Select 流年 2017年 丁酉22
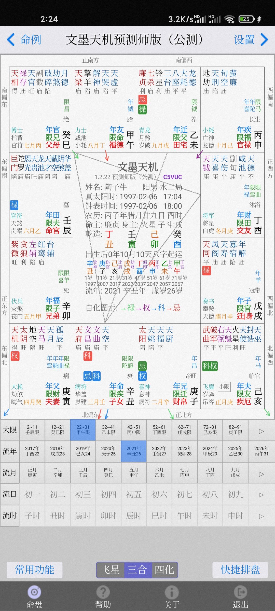The width and height of the screenshot is (275, 611). pyautogui.click(x=32, y=451)
